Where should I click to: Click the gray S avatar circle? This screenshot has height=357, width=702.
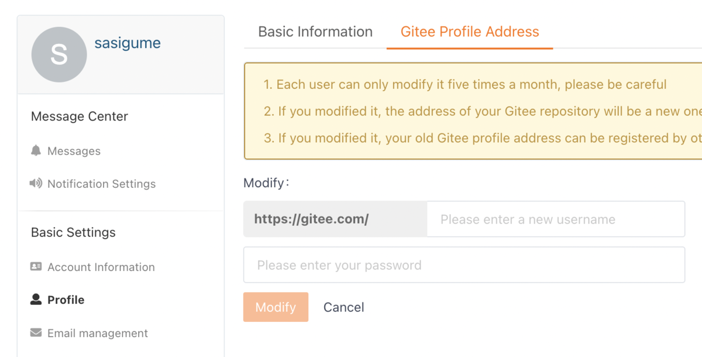59,54
